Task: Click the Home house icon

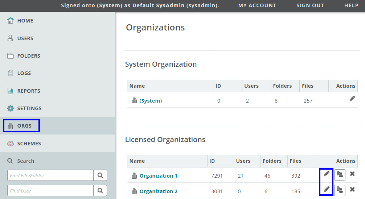Action: [11, 20]
